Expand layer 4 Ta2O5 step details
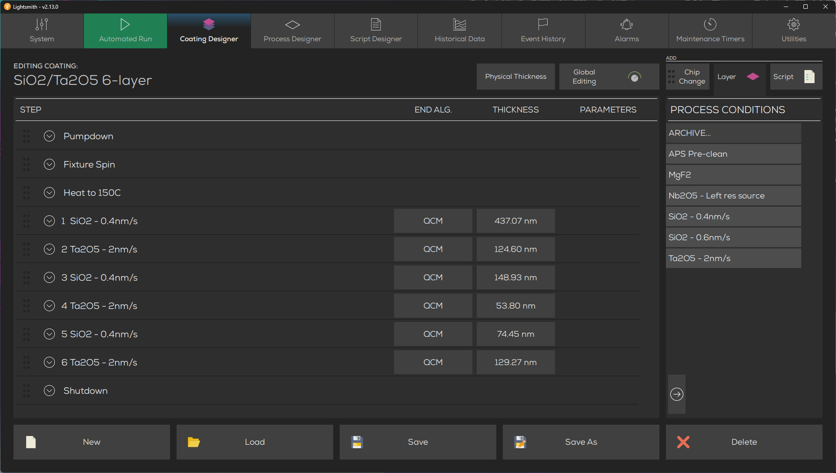Image resolution: width=836 pixels, height=473 pixels. (x=50, y=306)
